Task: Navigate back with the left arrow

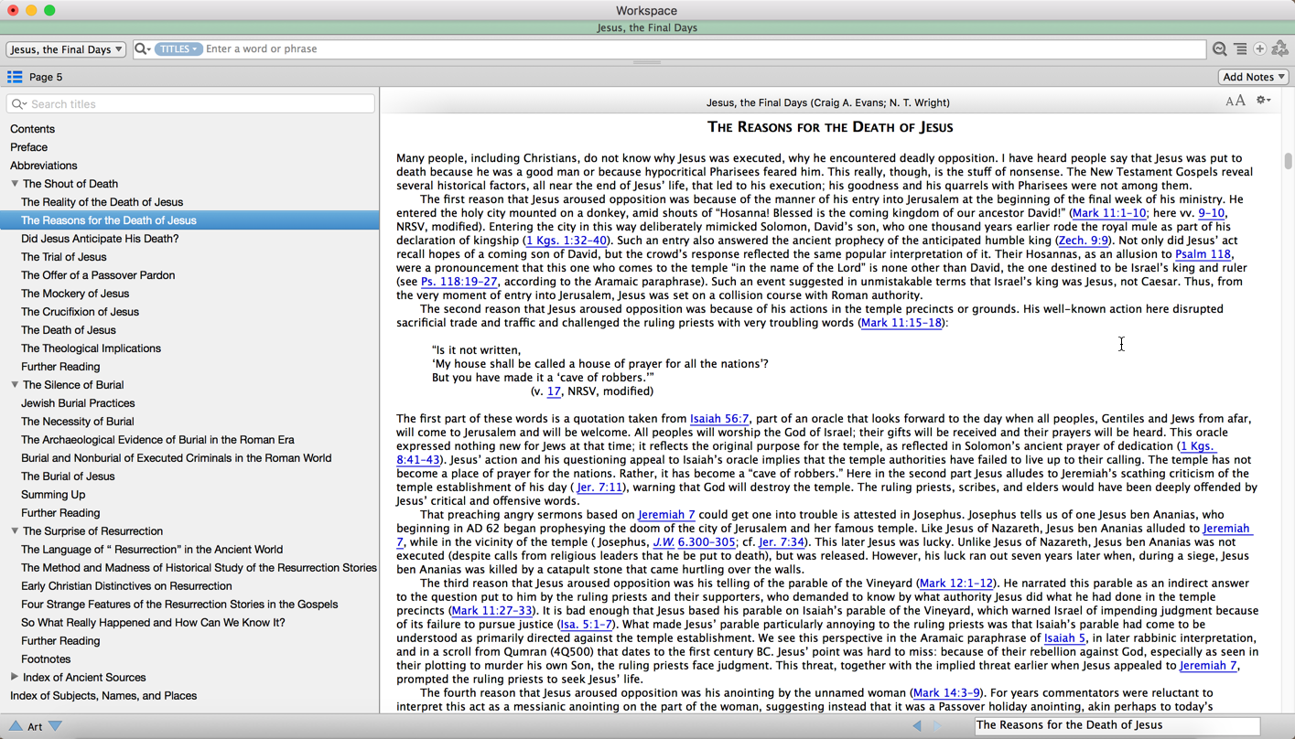Action: click(x=917, y=725)
